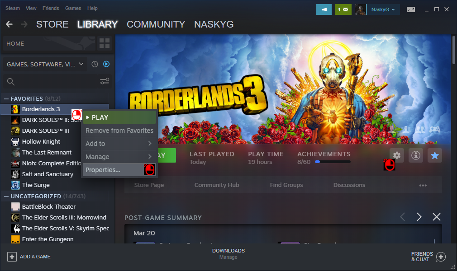
Task: Toggle Borderlands 3 favorite star
Action: point(434,155)
